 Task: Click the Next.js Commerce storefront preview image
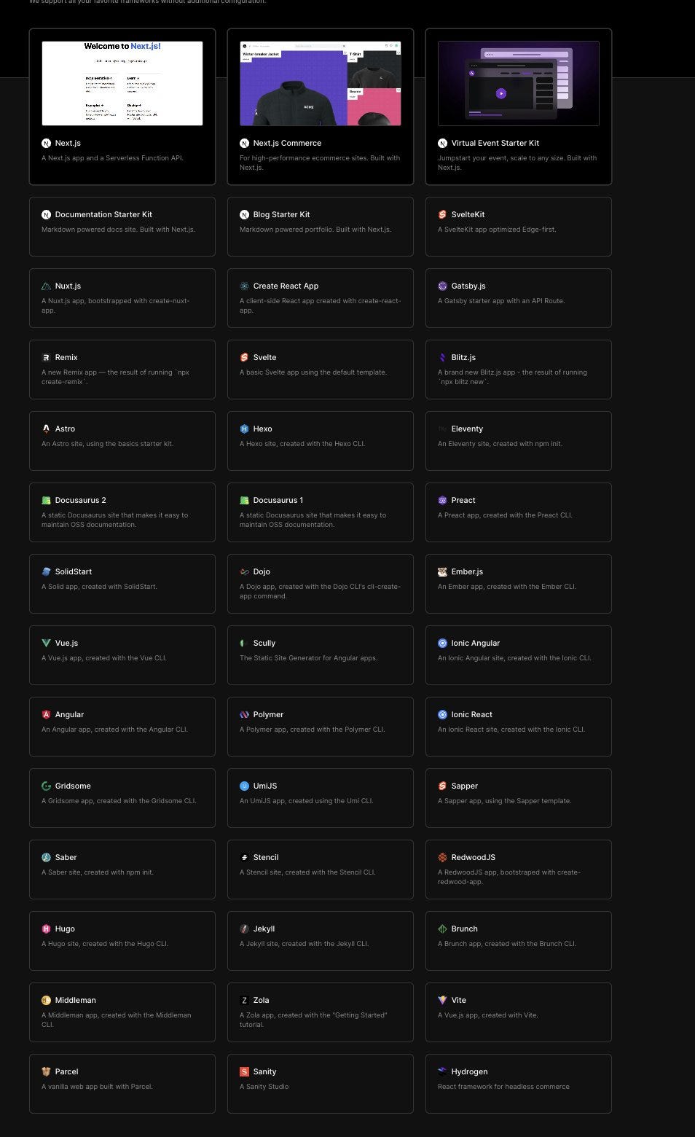pyautogui.click(x=320, y=83)
